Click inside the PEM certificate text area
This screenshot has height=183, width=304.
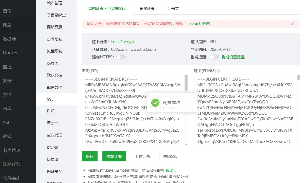[x=245, y=110]
